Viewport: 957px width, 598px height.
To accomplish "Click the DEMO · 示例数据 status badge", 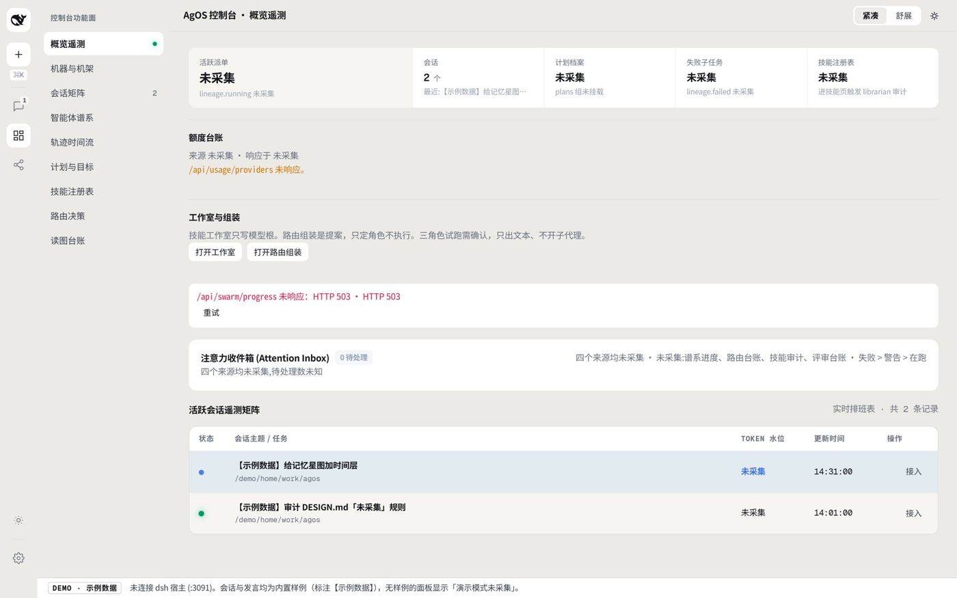I will pos(85,588).
